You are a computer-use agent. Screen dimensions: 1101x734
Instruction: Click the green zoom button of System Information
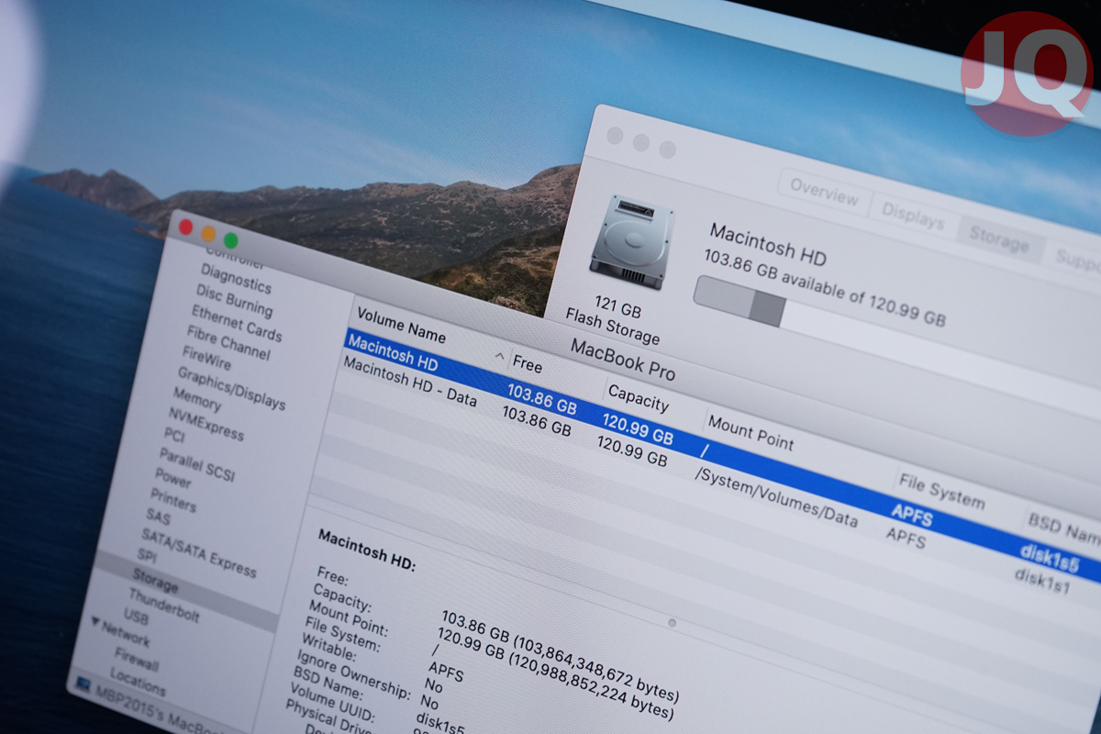click(230, 240)
